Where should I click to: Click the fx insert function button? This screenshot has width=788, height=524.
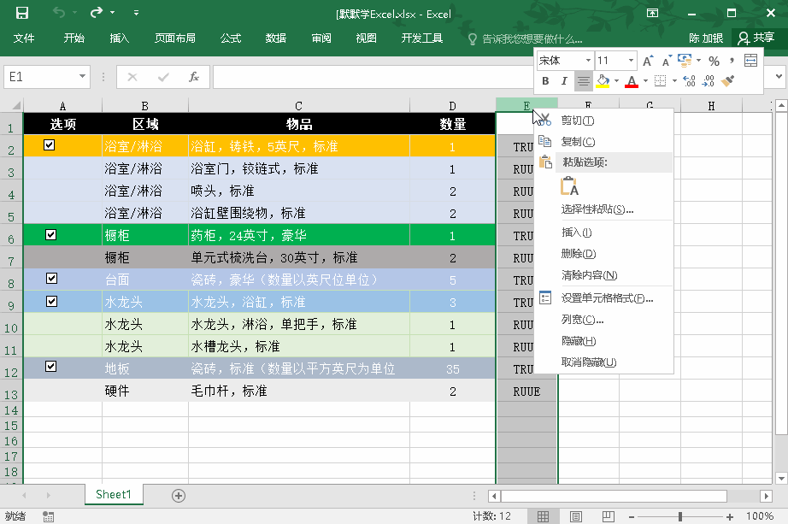pyautogui.click(x=194, y=77)
